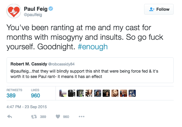Click the reply arrow icon
The image size is (182, 127).
[10, 117]
